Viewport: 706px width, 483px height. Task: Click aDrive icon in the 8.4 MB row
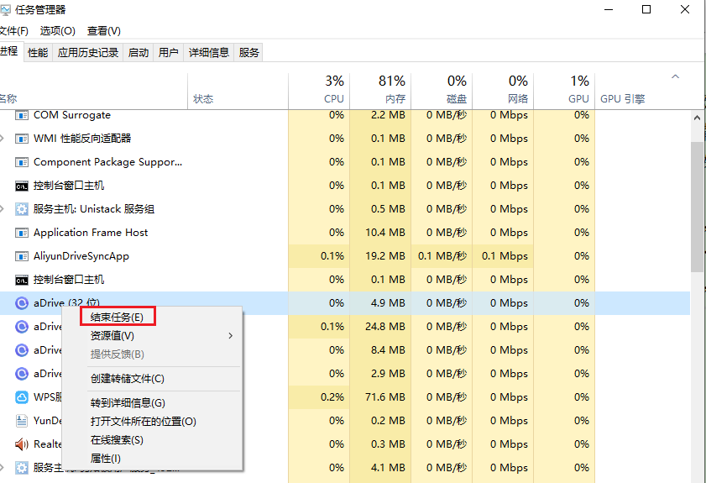[x=22, y=350]
